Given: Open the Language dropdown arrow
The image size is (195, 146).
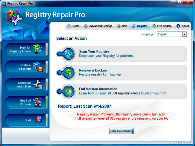Looking at the screenshot, I should [184, 34].
